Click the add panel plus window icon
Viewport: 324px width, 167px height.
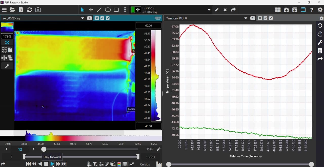click(295, 10)
